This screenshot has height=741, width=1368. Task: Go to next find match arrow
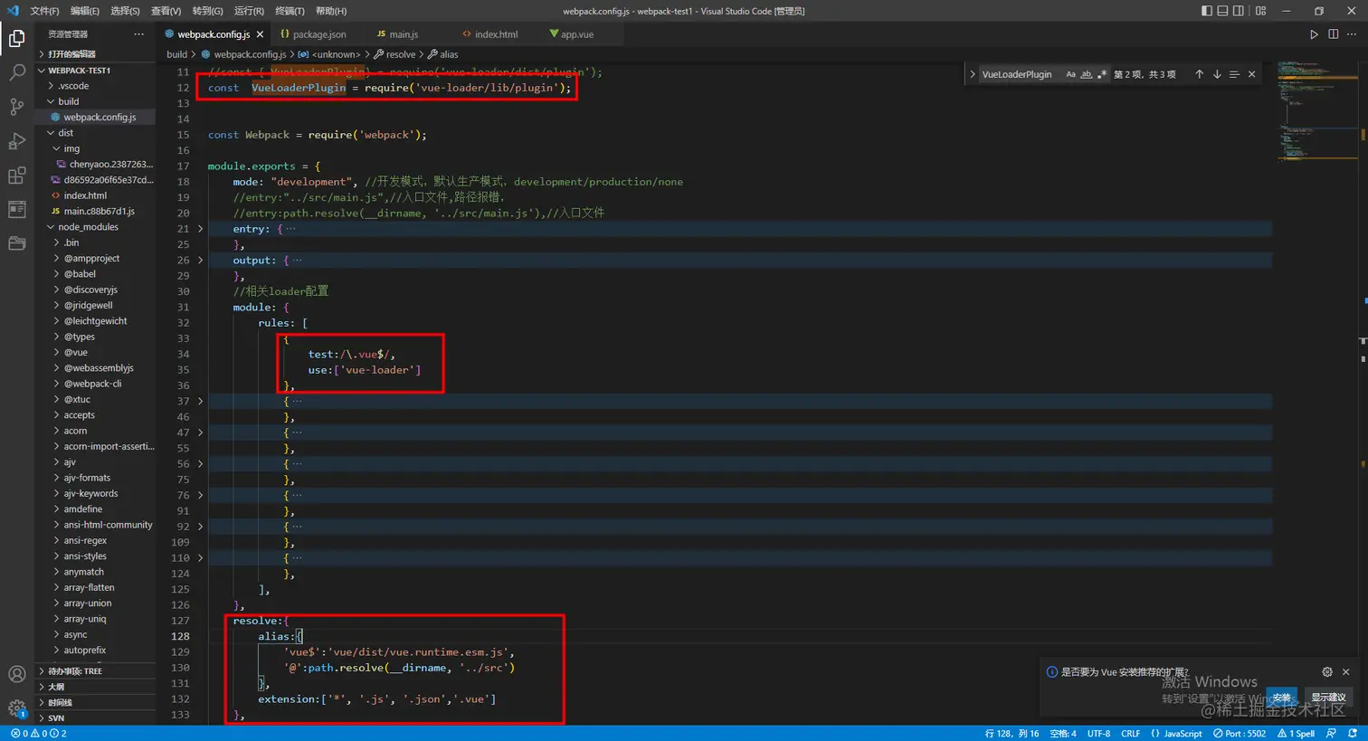1217,74
